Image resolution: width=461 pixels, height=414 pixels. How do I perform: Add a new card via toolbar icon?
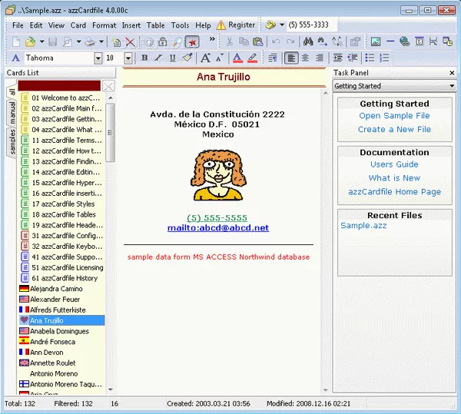pyautogui.click(x=117, y=41)
